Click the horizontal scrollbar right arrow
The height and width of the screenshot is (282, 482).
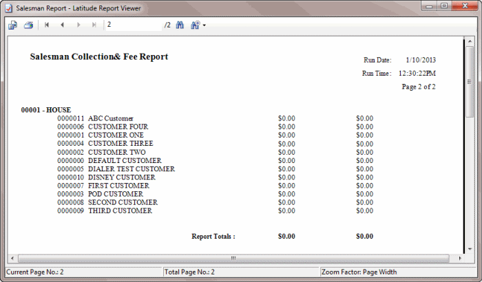click(x=459, y=258)
